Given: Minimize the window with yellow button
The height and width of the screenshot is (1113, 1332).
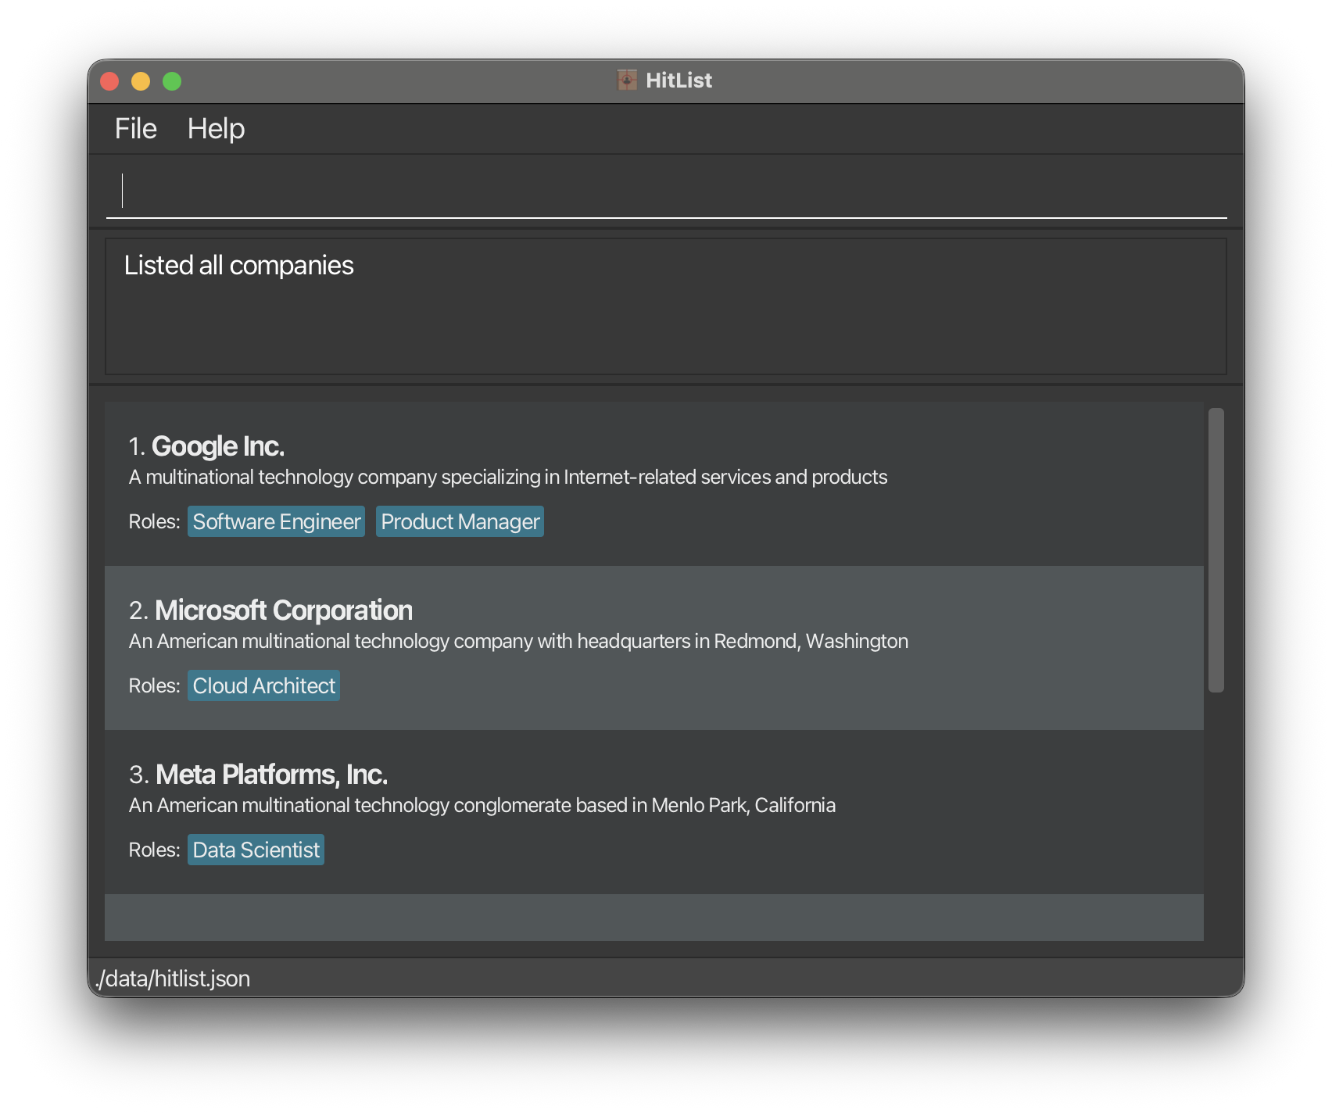Looking at the screenshot, I should click(141, 81).
